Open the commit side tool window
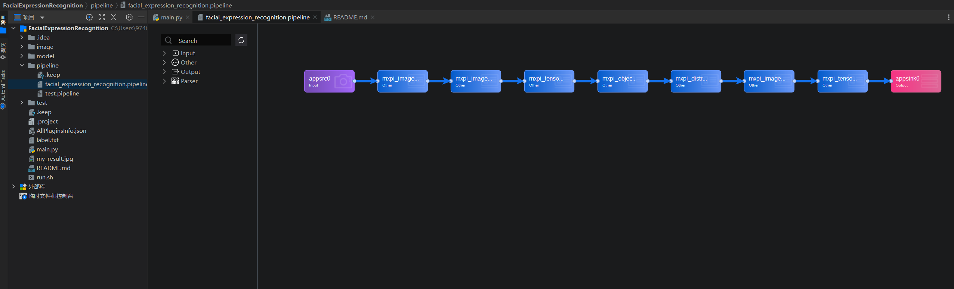 coord(3,51)
